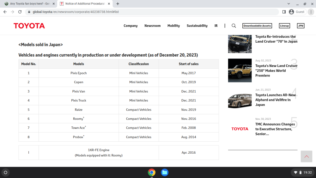
Task: Click the yellow Land Cruiser 250 thumbnail
Action: tap(240, 71)
